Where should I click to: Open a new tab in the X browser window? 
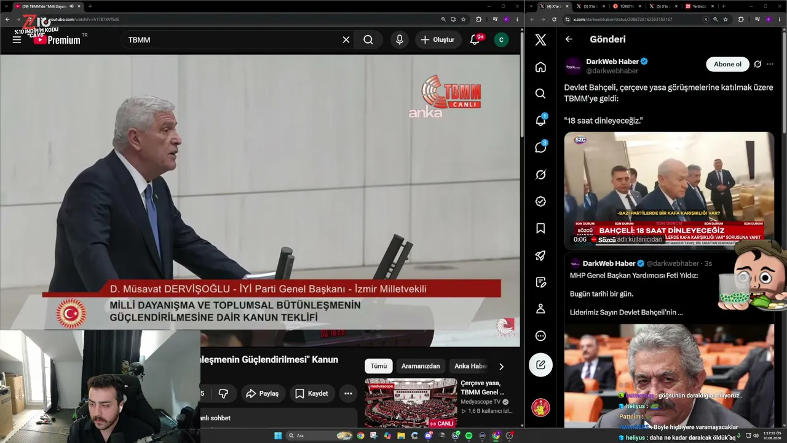click(723, 6)
